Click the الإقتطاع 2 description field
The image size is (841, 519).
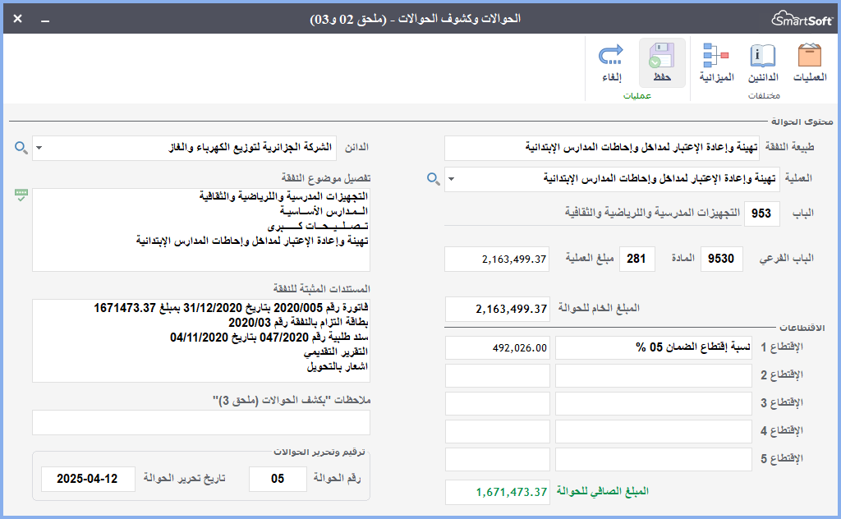click(654, 376)
